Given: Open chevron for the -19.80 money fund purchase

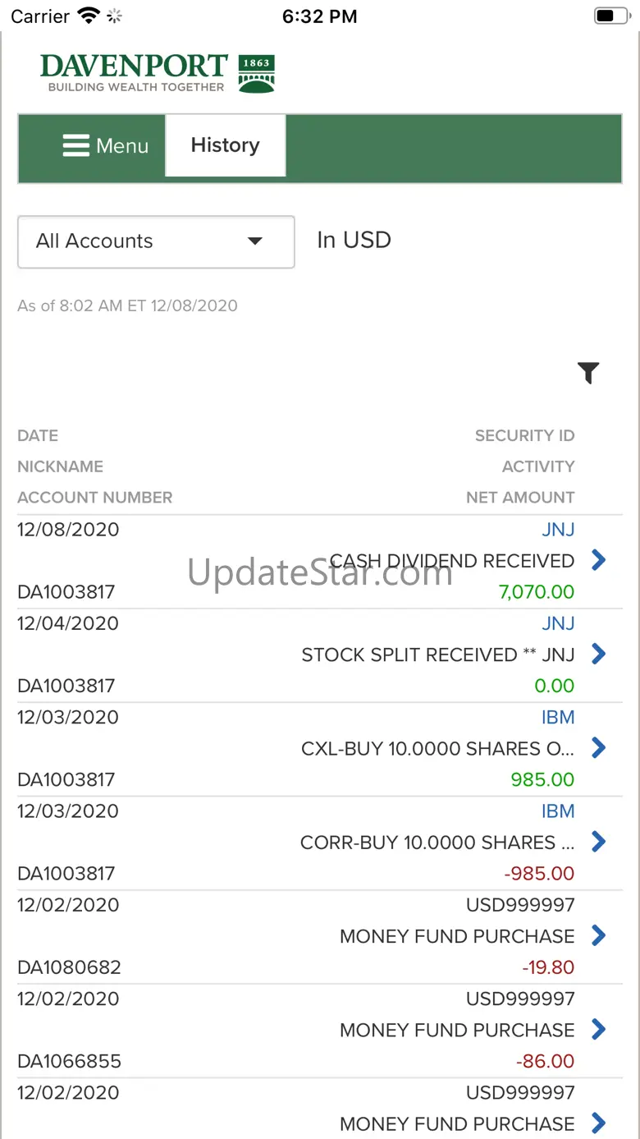Looking at the screenshot, I should (599, 935).
